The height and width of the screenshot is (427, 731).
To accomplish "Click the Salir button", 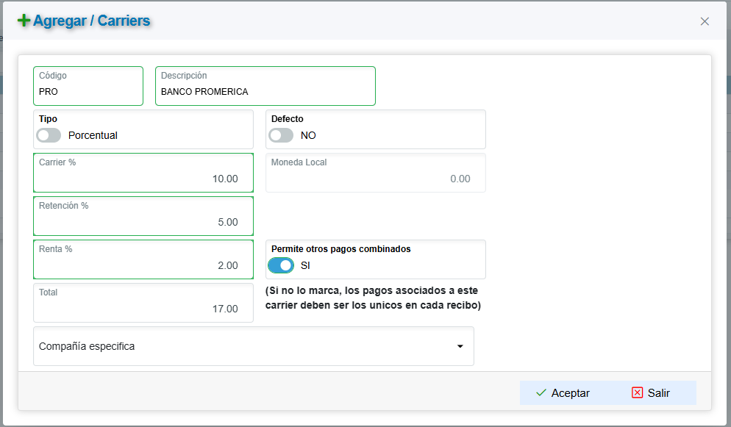I will 651,393.
